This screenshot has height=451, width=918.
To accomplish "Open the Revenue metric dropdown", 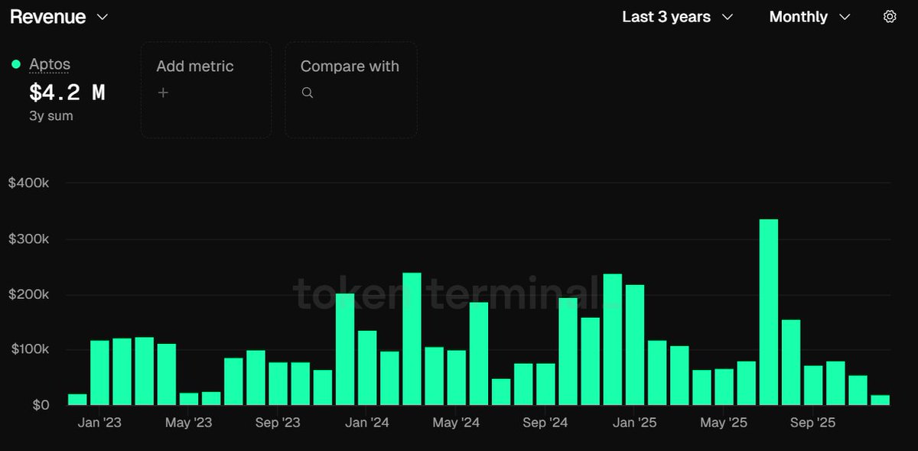I will click(x=59, y=16).
